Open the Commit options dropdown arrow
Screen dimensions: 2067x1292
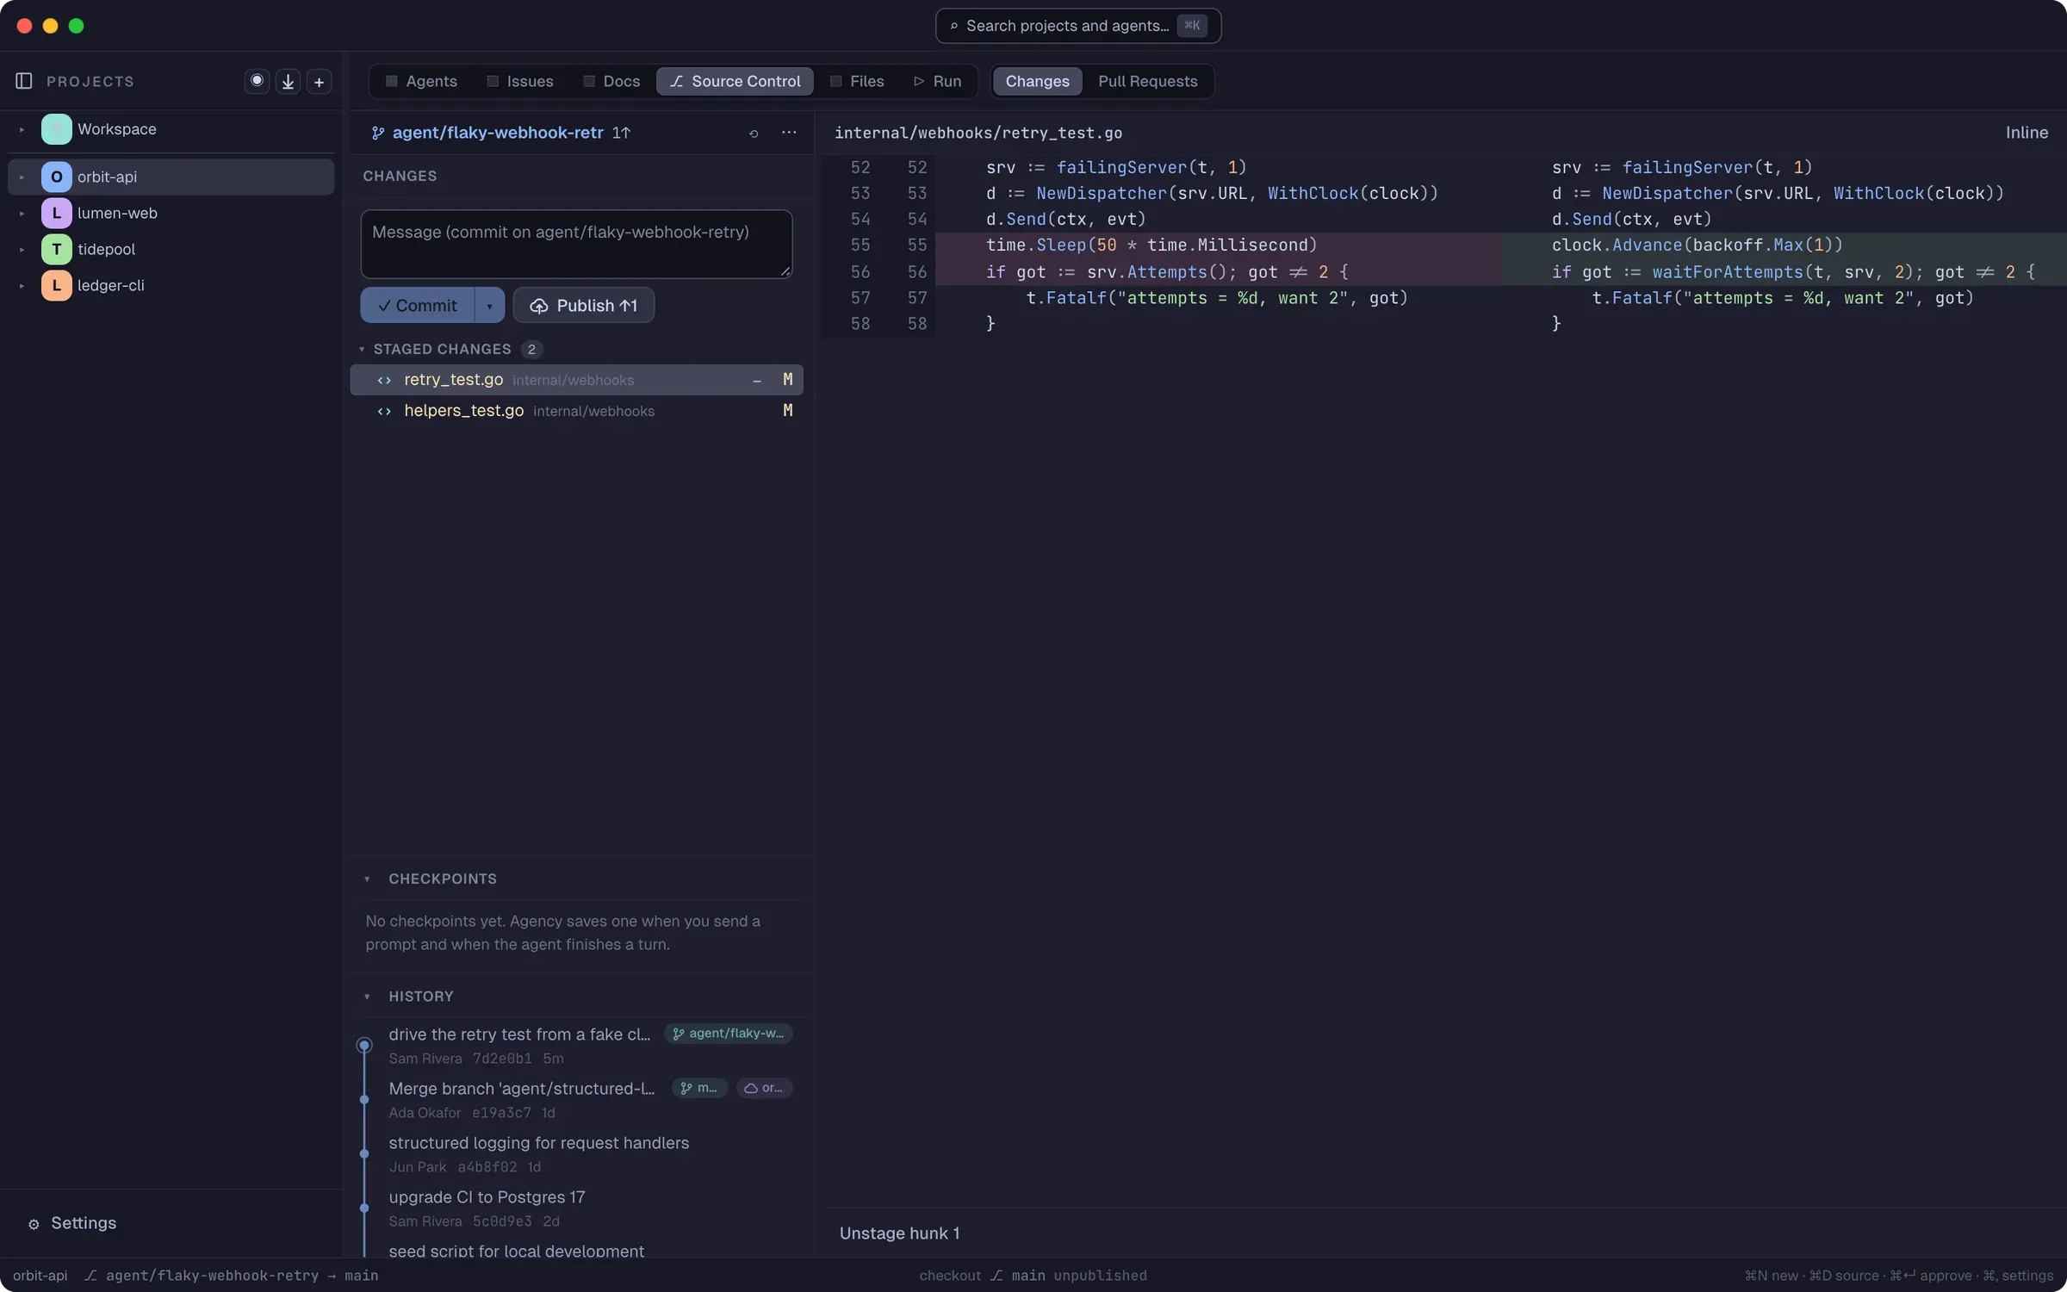(489, 306)
